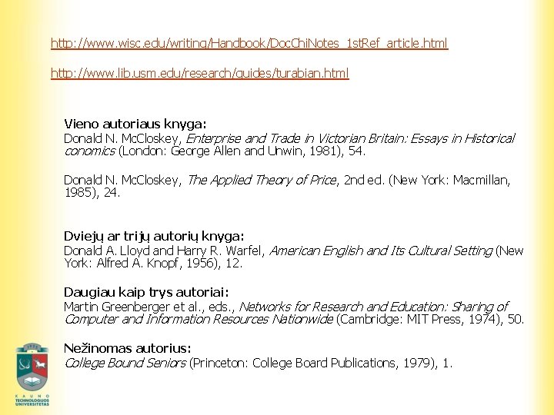The height and width of the screenshot is (415, 554).
Task: Open the lib.usm.edu Turabian guide link
Action: 199,74
